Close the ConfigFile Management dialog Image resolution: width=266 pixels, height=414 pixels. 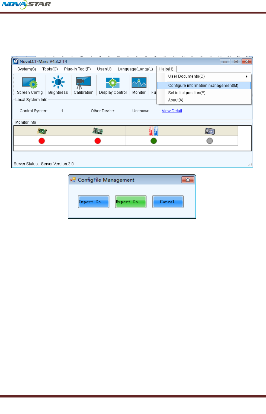[x=188, y=180]
